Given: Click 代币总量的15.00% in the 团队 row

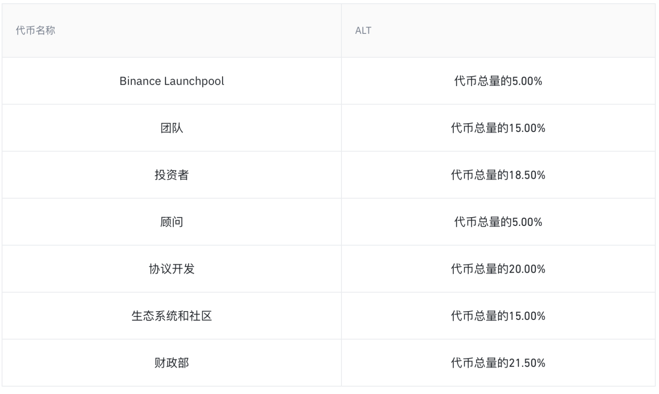Looking at the screenshot, I should (x=498, y=128).
